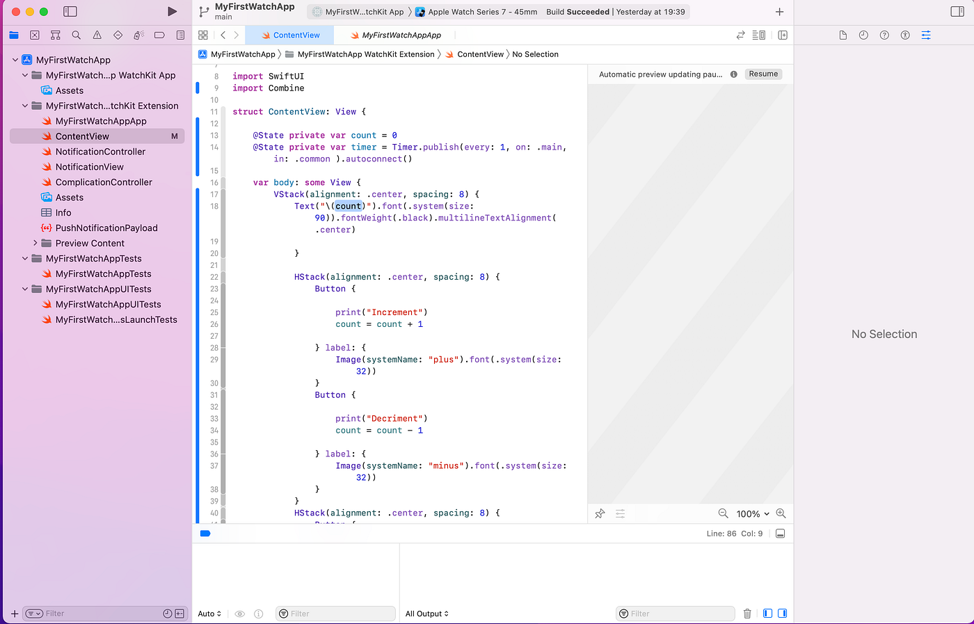Pin the canvas preview
Viewport: 974px width, 624px height.
pyautogui.click(x=600, y=513)
